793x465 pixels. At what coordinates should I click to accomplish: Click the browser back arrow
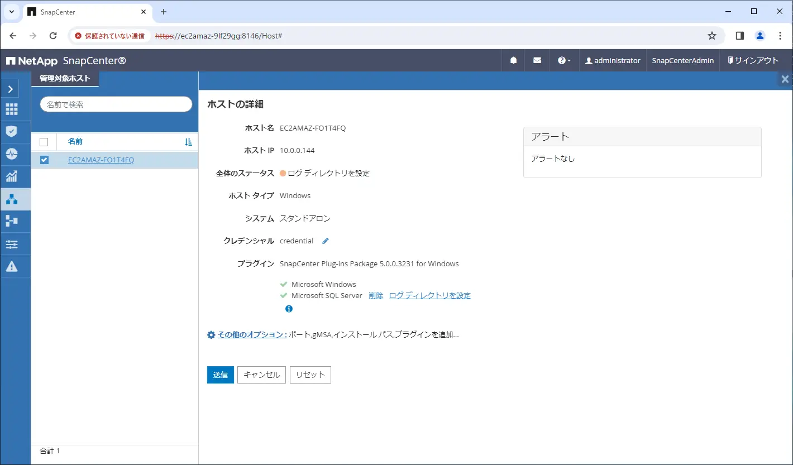tap(13, 36)
